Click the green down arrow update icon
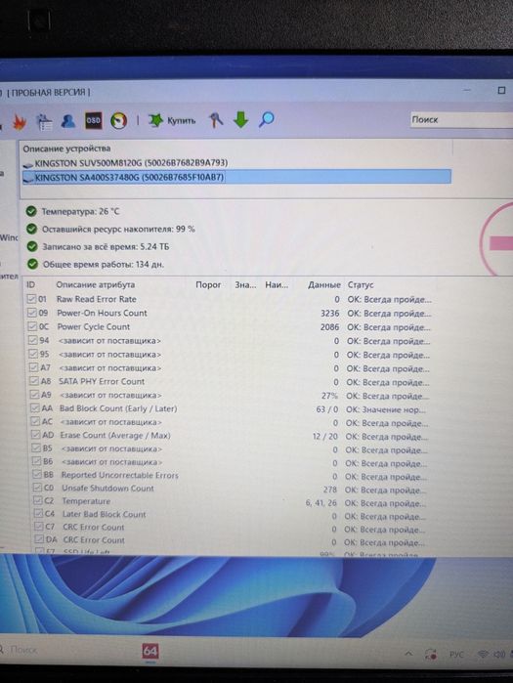513x683 pixels. coord(240,119)
